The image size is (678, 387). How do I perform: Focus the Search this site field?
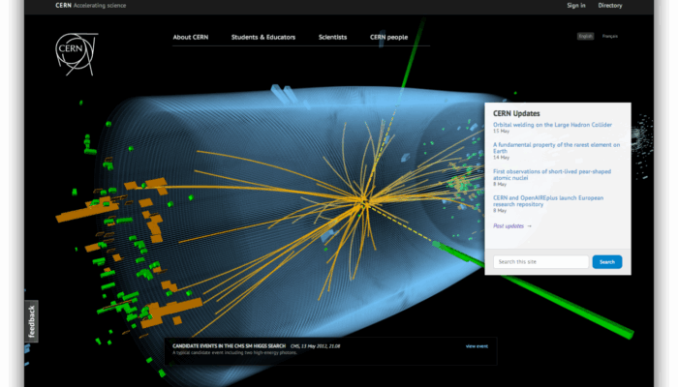(x=540, y=262)
